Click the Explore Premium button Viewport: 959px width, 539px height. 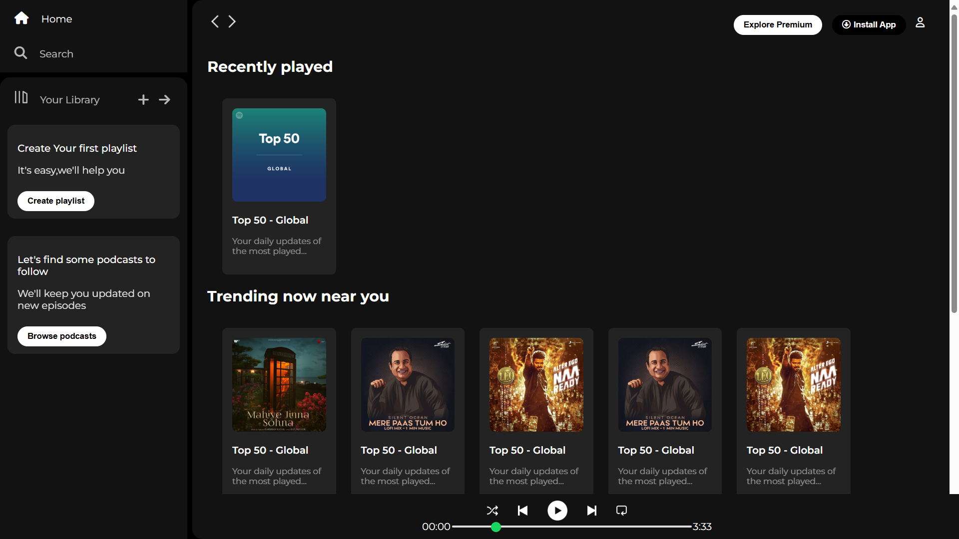(x=778, y=25)
